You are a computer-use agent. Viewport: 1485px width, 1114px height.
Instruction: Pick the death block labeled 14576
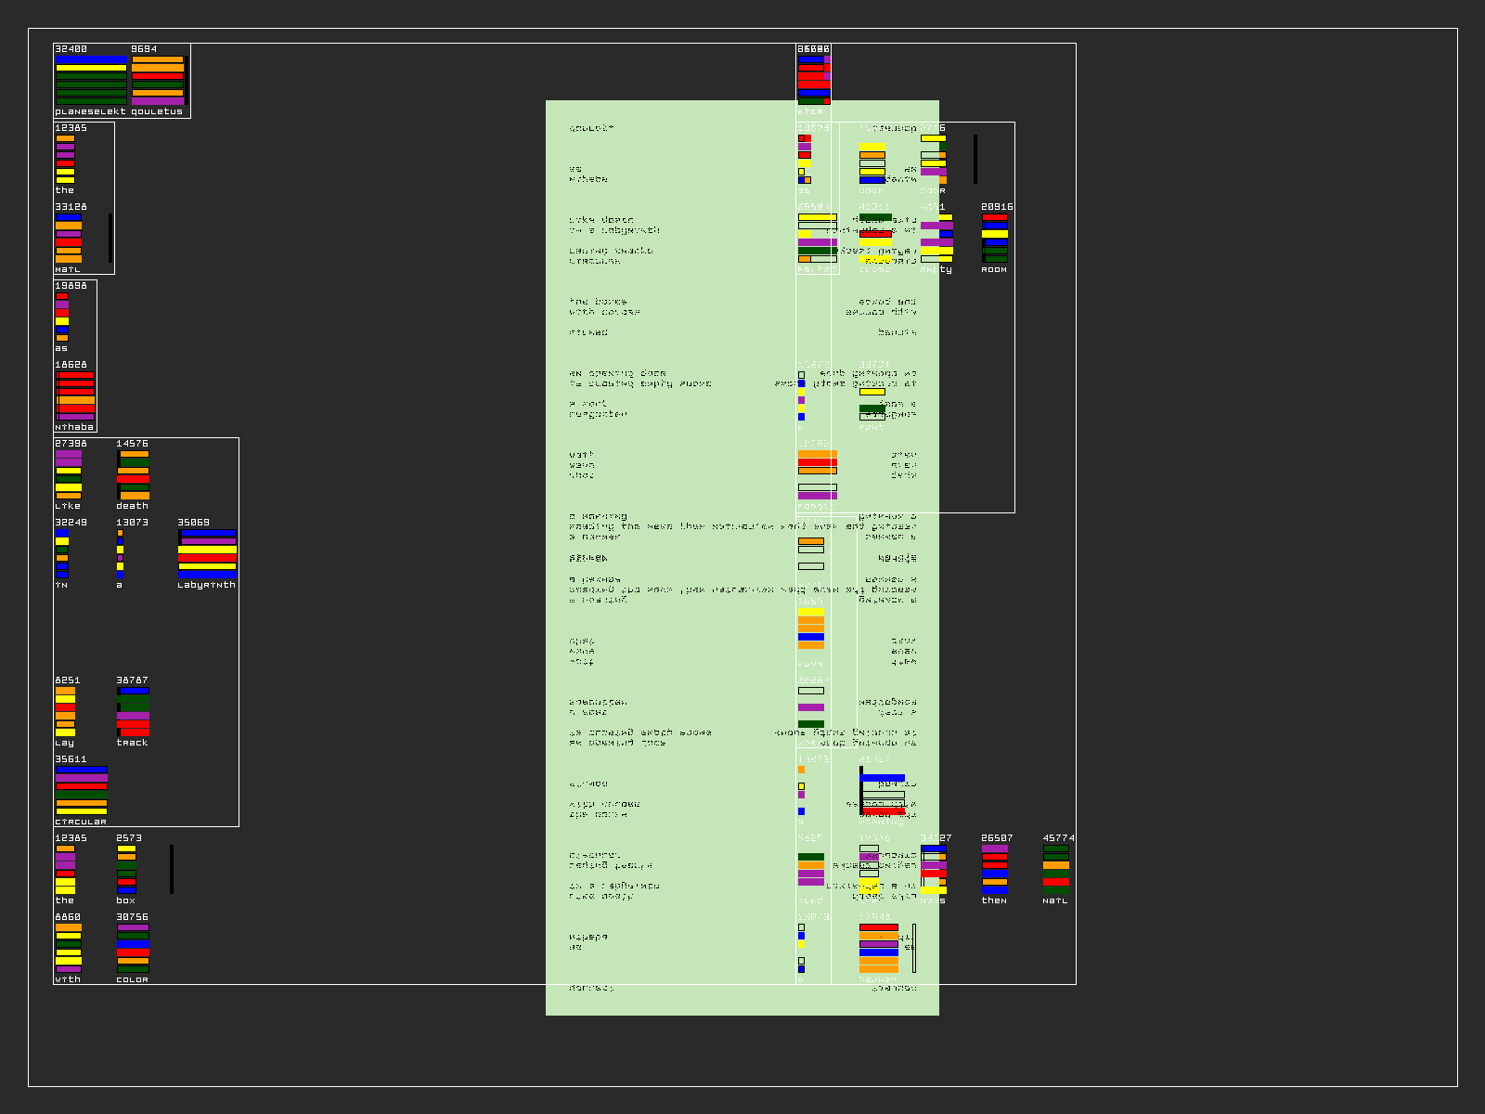134,474
